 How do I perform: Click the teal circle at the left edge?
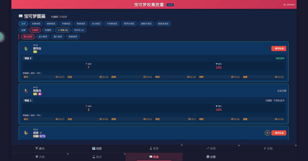click(1, 37)
